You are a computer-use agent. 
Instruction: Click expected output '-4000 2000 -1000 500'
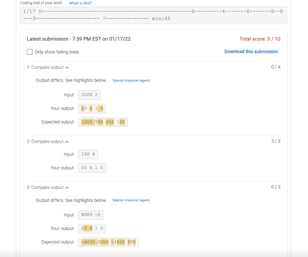point(108,242)
